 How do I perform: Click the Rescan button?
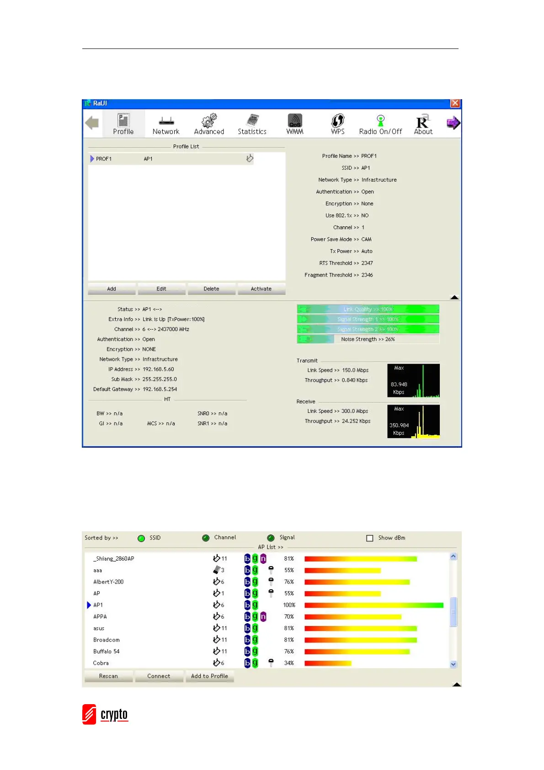(108, 676)
